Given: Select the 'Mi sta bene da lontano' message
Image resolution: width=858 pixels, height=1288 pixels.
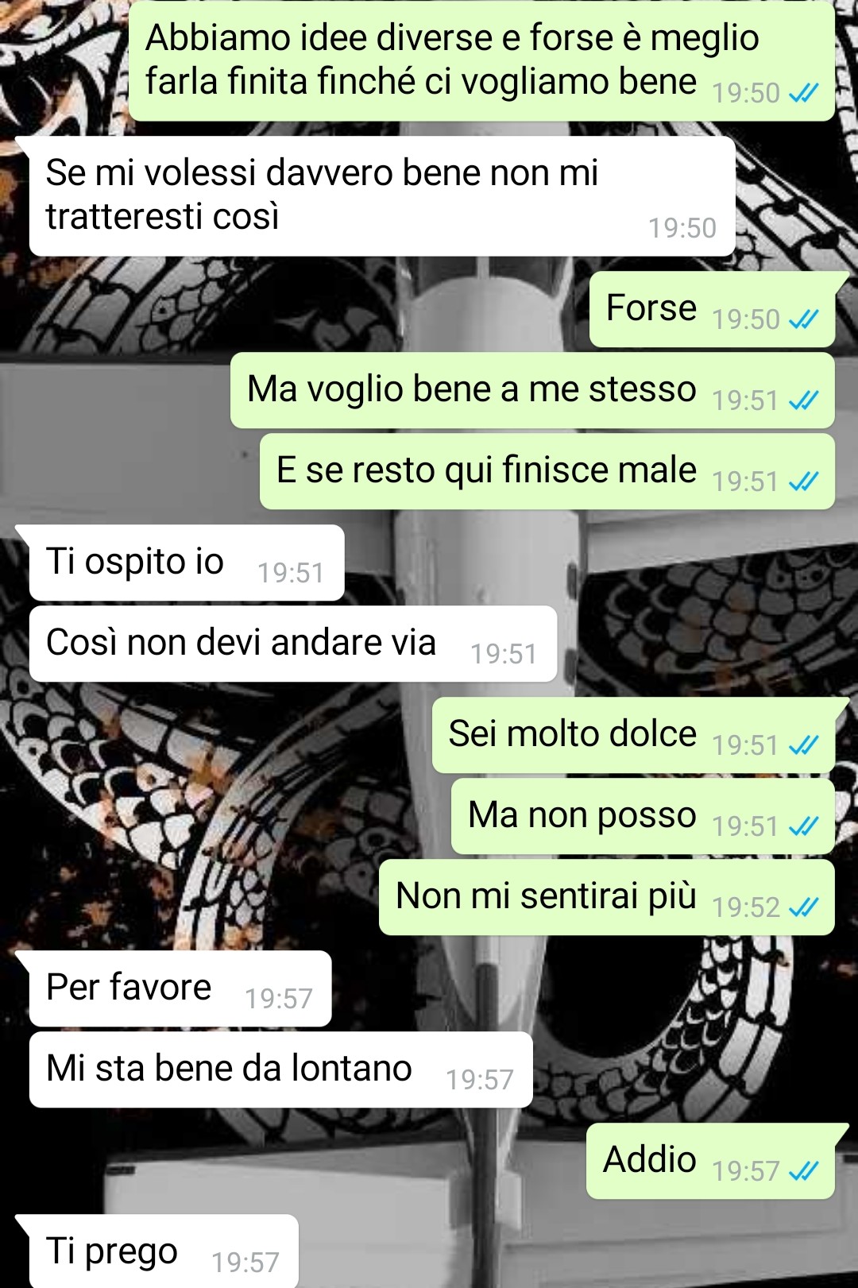Looking at the screenshot, I should tap(280, 1069).
